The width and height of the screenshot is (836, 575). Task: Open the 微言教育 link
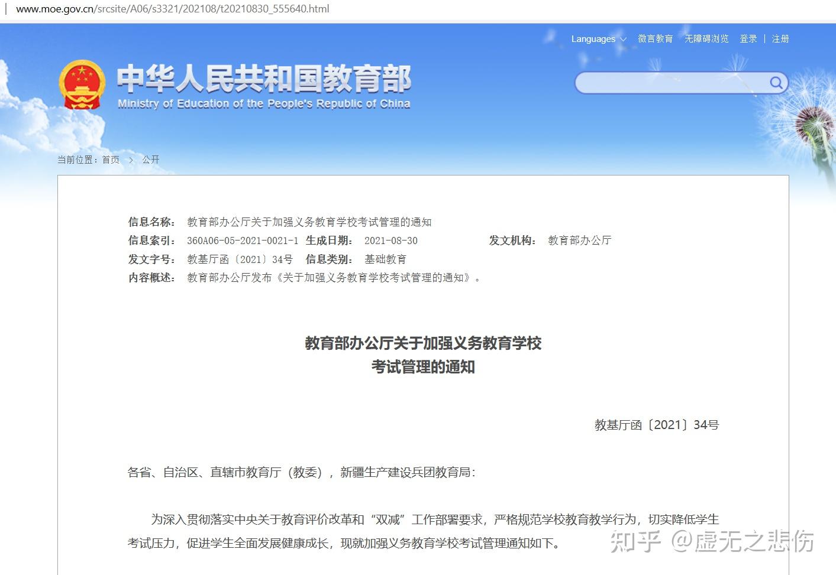[655, 38]
